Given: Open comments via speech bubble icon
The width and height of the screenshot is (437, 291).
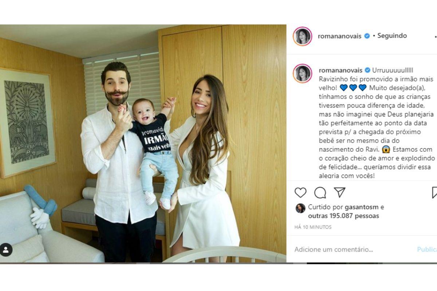Looking at the screenshot, I should [320, 192].
